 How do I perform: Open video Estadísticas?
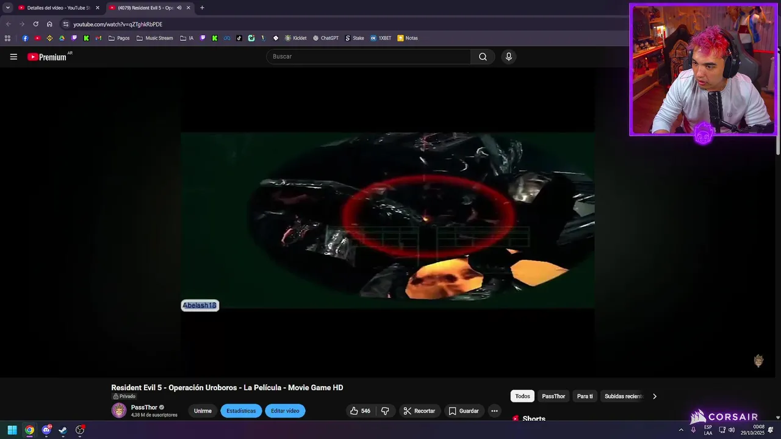click(241, 411)
